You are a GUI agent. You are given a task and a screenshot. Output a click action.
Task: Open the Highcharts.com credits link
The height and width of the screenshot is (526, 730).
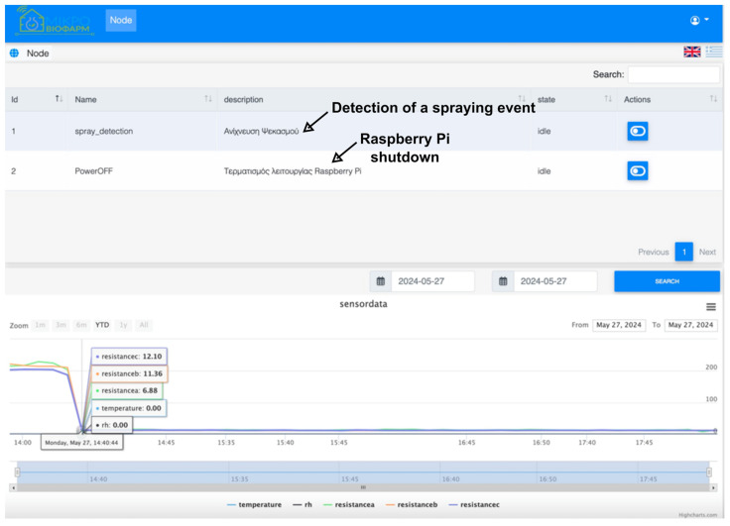pos(697,515)
